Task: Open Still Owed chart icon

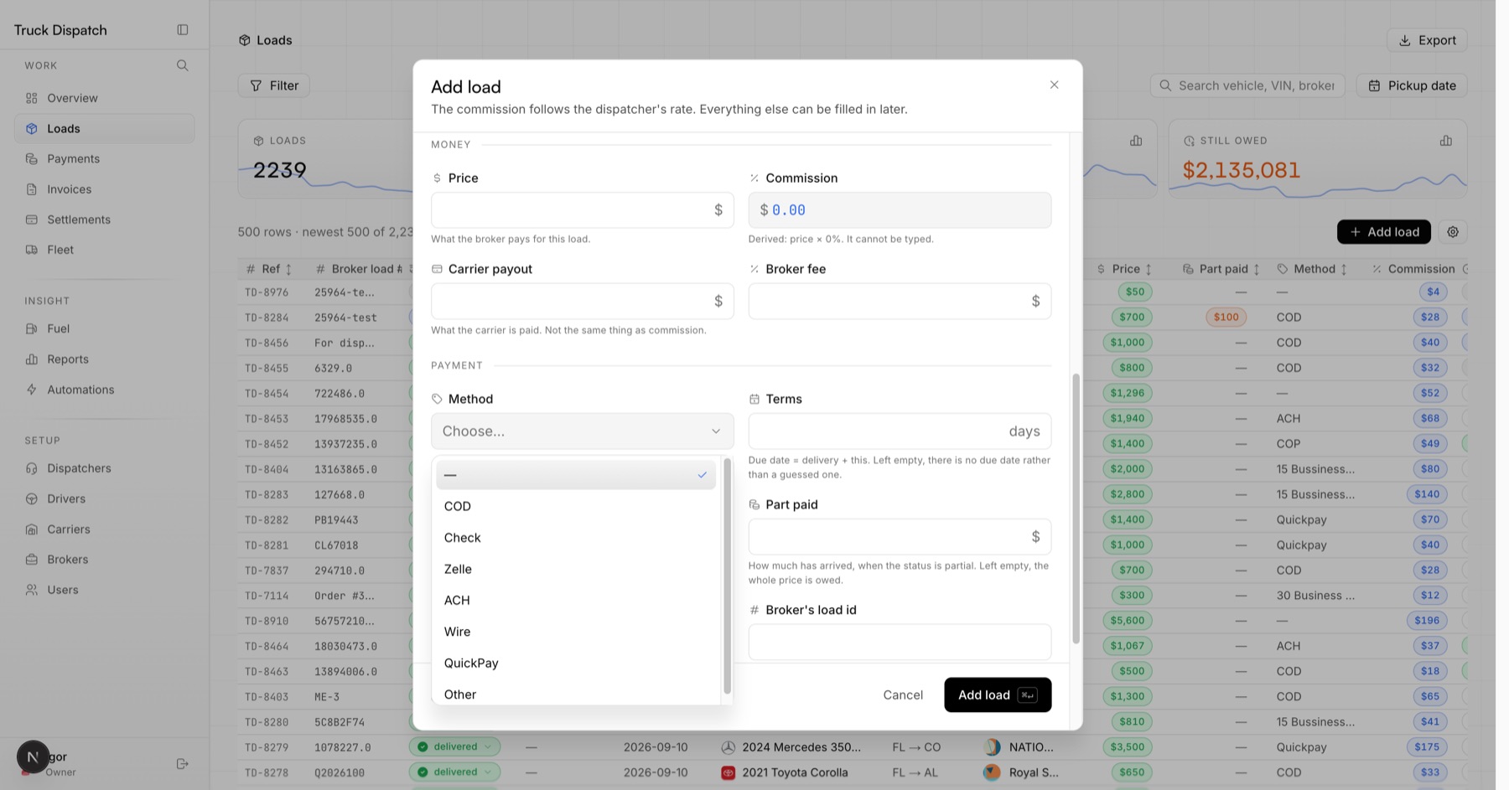Action: tap(1446, 141)
